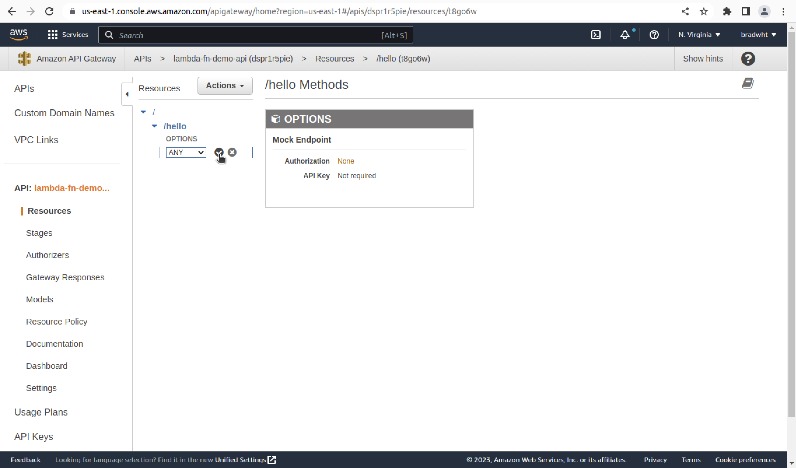
Task: Open Dashboard in the sidebar
Action: [47, 366]
